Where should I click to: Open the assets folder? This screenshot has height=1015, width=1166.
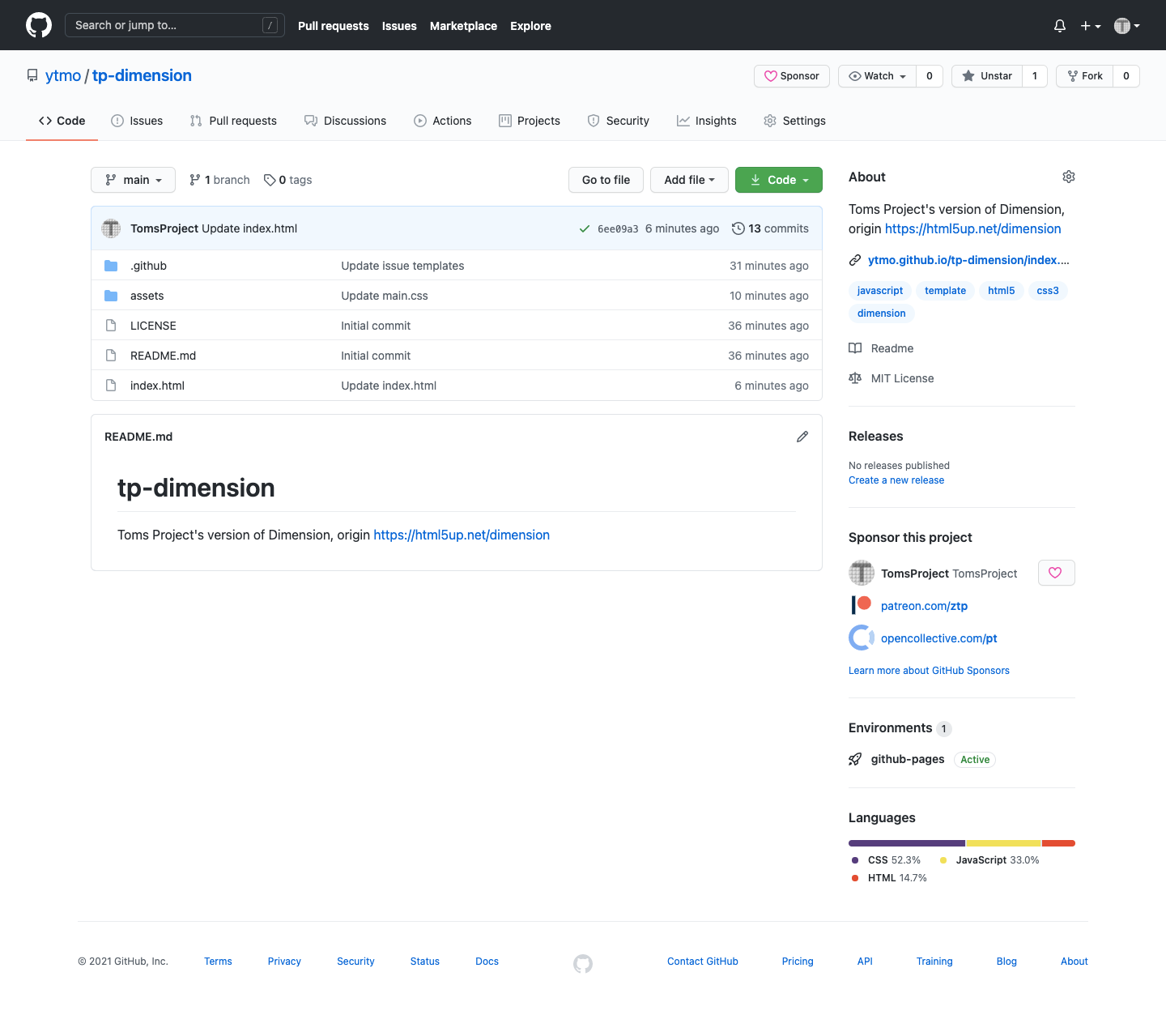click(147, 296)
